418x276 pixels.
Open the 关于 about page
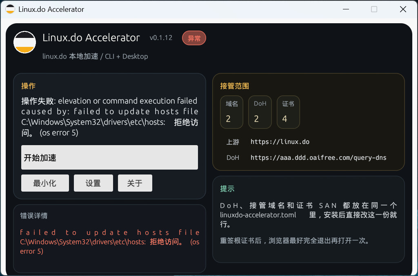coord(135,183)
